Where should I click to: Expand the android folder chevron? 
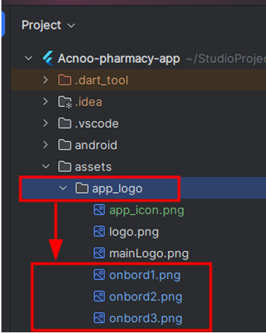(45, 145)
